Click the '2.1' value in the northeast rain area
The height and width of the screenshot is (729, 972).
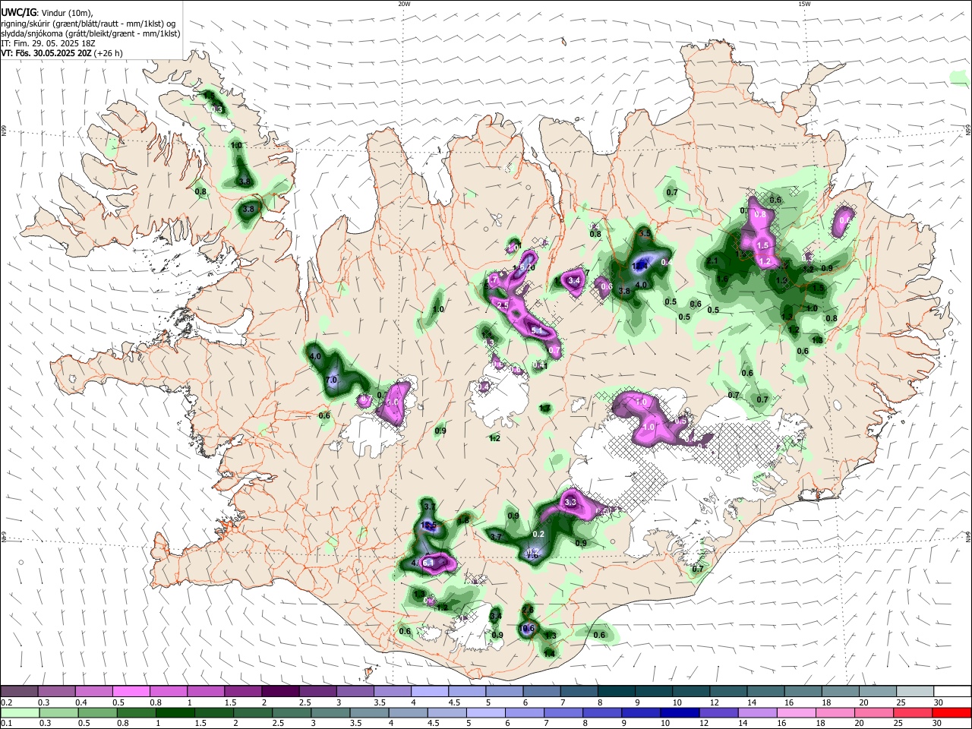point(712,260)
